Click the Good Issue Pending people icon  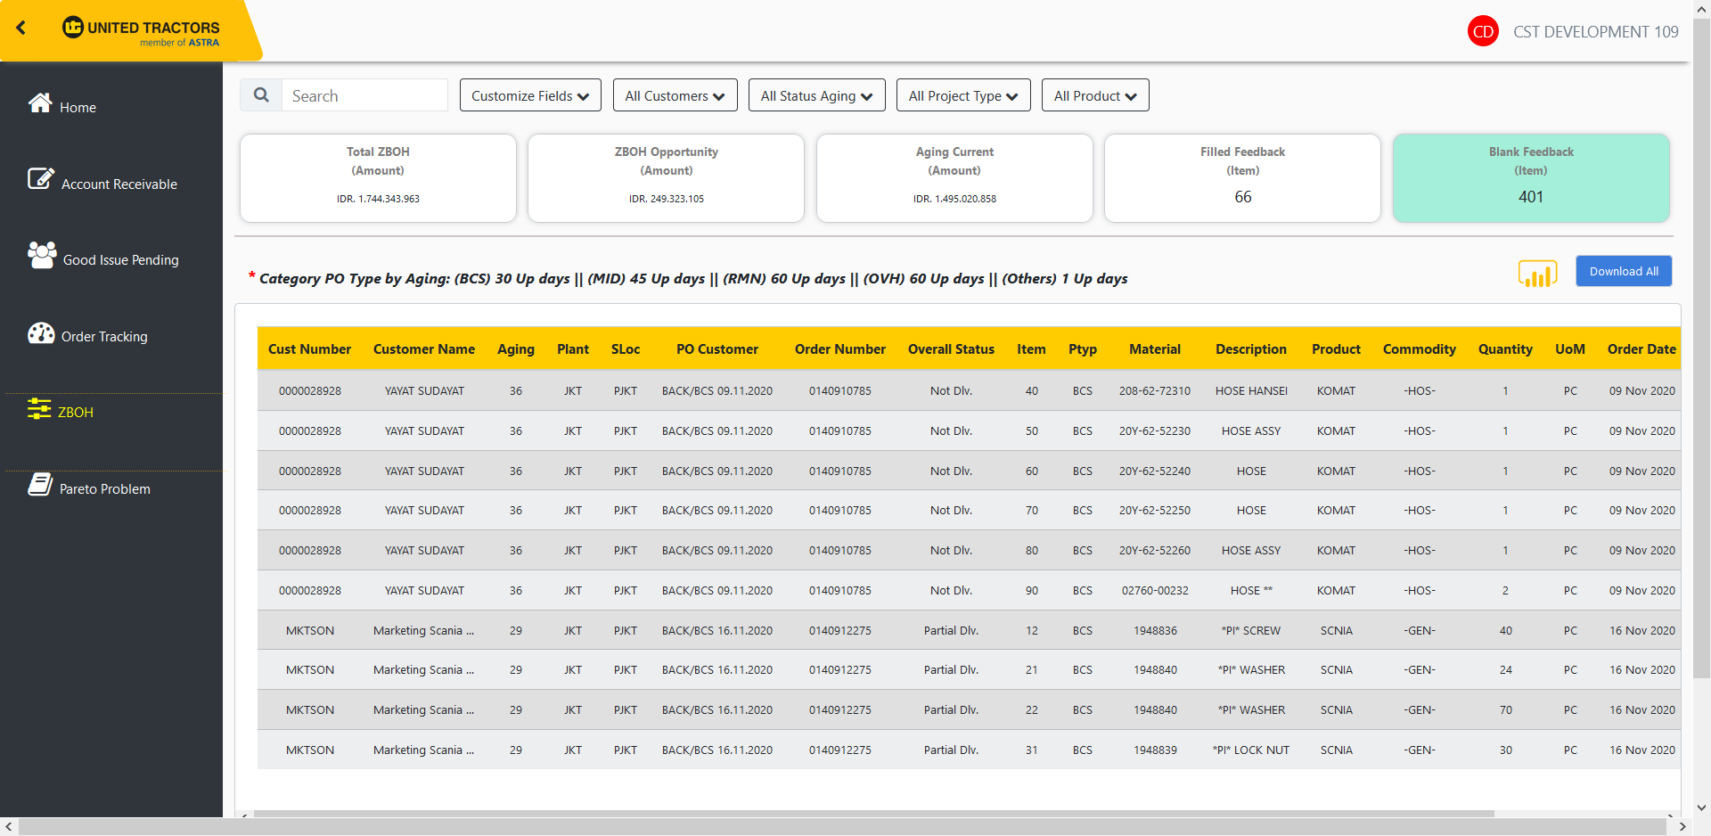click(x=42, y=256)
